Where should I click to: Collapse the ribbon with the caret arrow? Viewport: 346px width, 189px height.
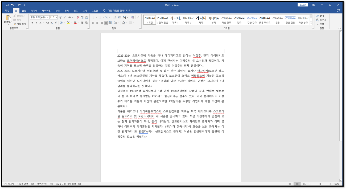(340, 28)
